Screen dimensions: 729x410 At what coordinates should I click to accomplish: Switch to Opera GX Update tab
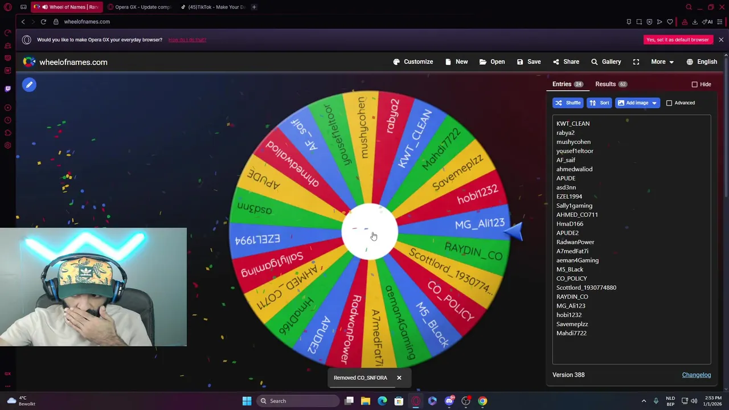click(x=140, y=7)
